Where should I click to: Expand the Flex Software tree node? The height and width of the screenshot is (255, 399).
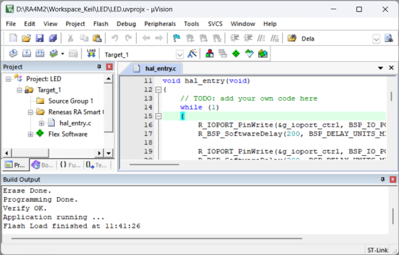(31, 134)
